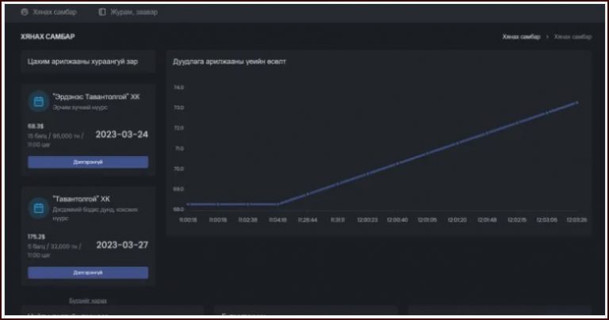
Task: Click the chart point at 11:04:18
Action: tap(278, 204)
